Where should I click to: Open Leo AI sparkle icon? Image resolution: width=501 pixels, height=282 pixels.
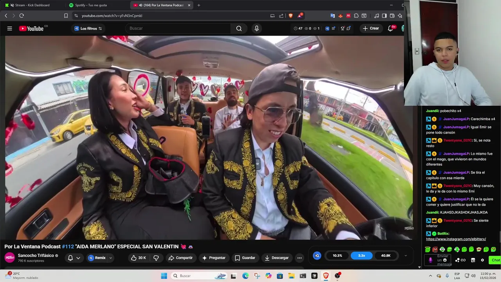click(400, 16)
